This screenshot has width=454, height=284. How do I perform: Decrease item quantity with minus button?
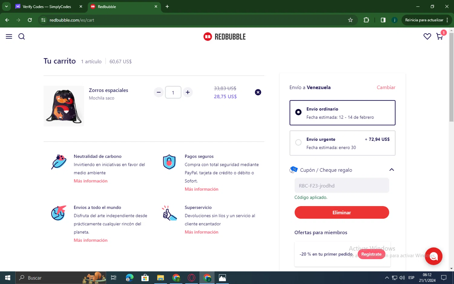pyautogui.click(x=159, y=92)
